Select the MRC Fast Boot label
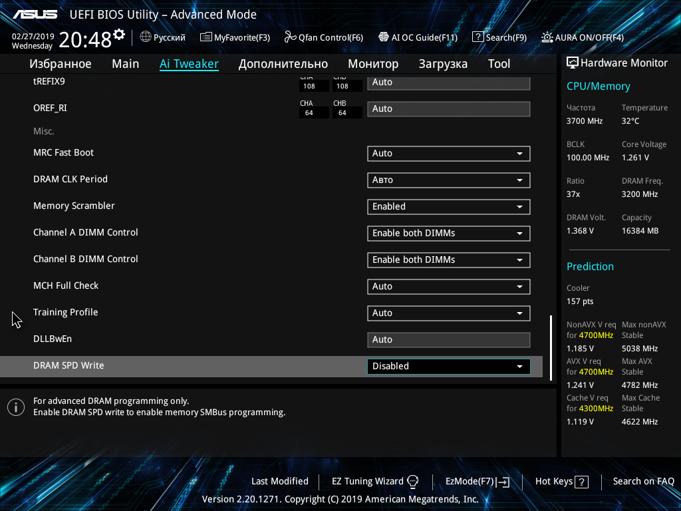The image size is (681, 511). point(63,152)
